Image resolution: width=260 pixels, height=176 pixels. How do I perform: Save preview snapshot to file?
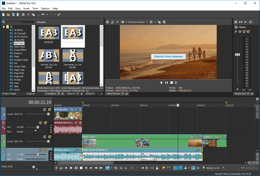click(164, 22)
